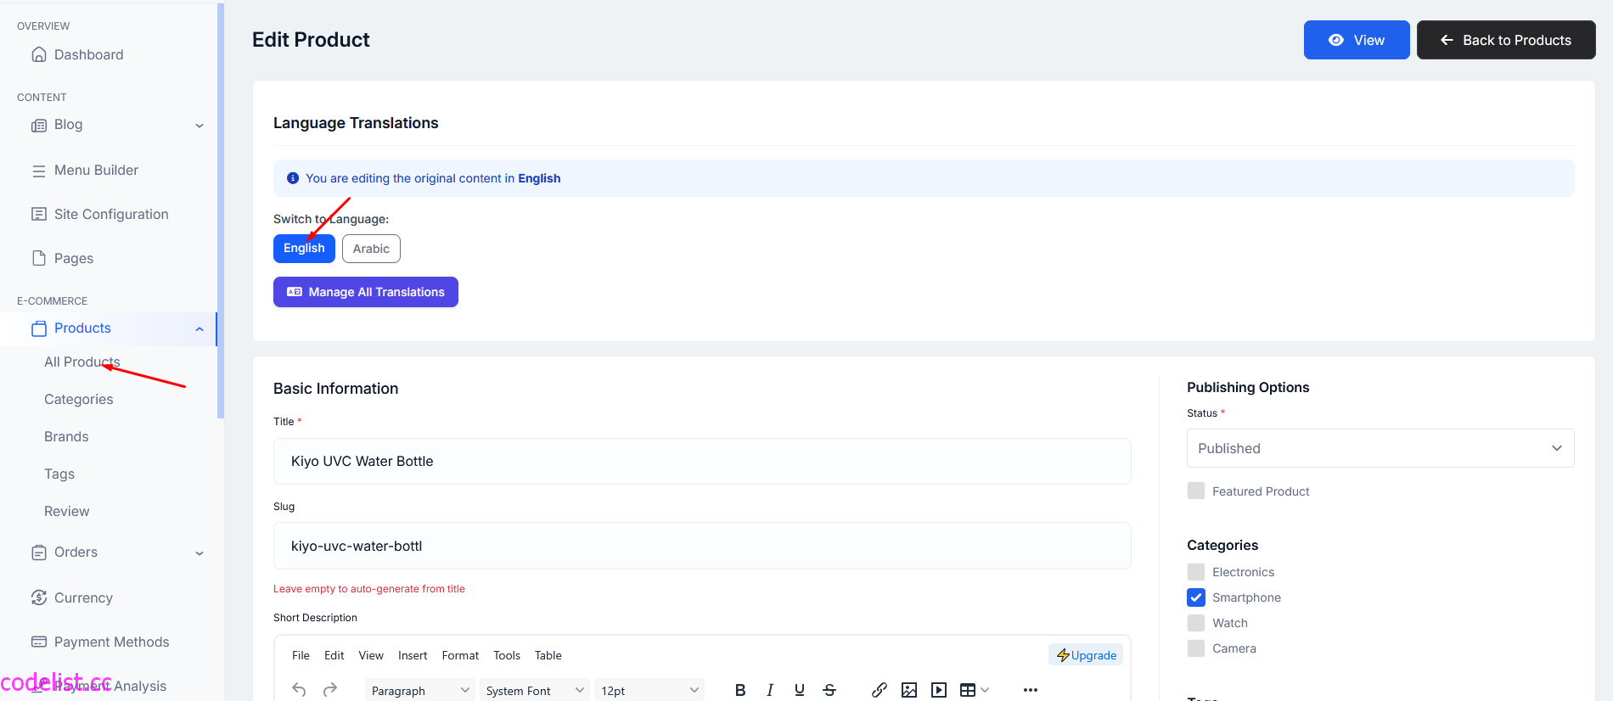The height and width of the screenshot is (701, 1613).
Task: Click the insert image icon
Action: (909, 690)
